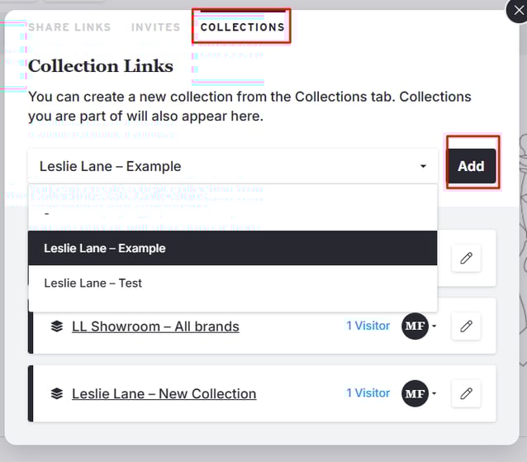
Task: Click the stack icon beside LL Showroom
Action: click(x=56, y=326)
